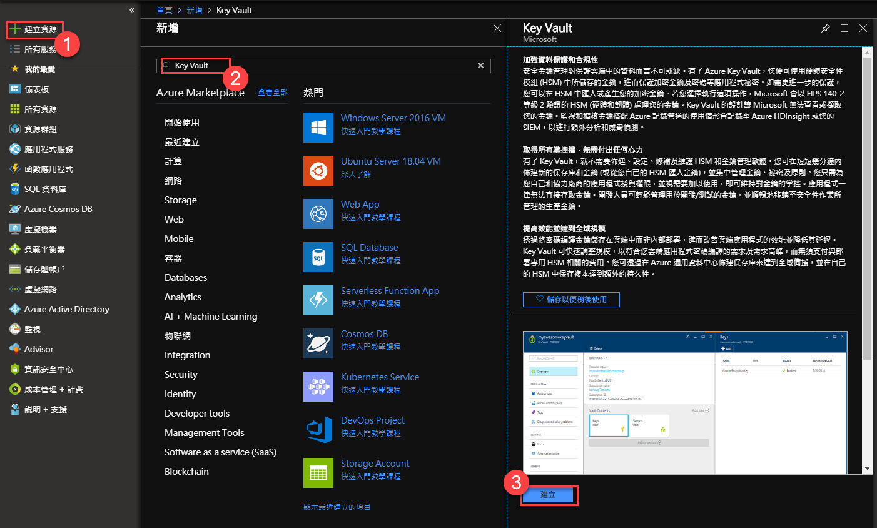This screenshot has width=877, height=528.
Task: Choose the 網路 category
Action: [x=173, y=181]
